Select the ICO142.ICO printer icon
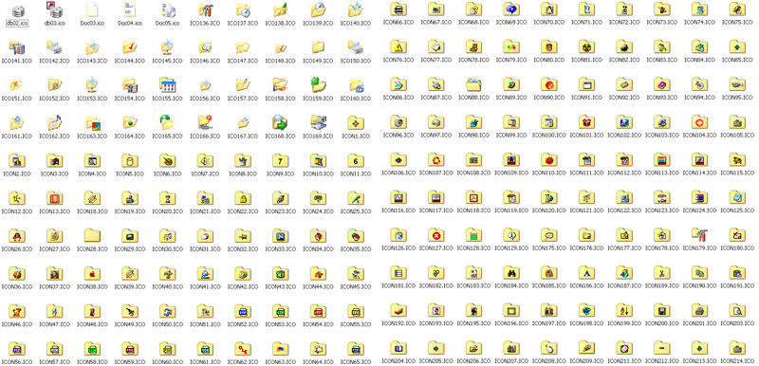 point(54,47)
